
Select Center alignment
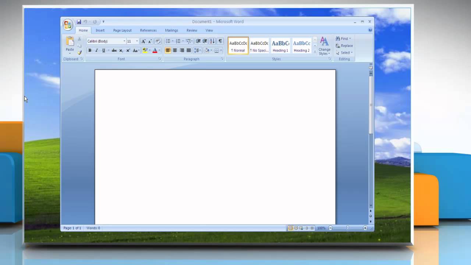pos(175,50)
